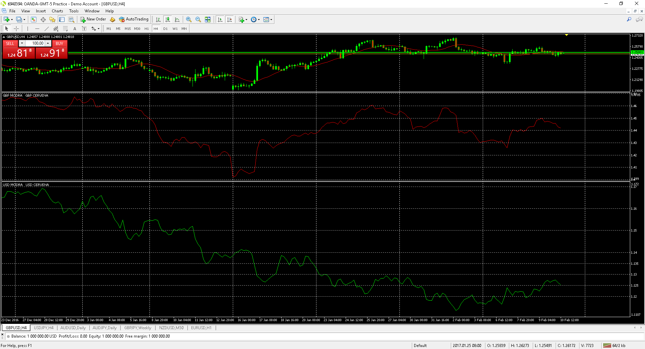Select the Text 'A' tool
The image size is (645, 349).
click(75, 29)
